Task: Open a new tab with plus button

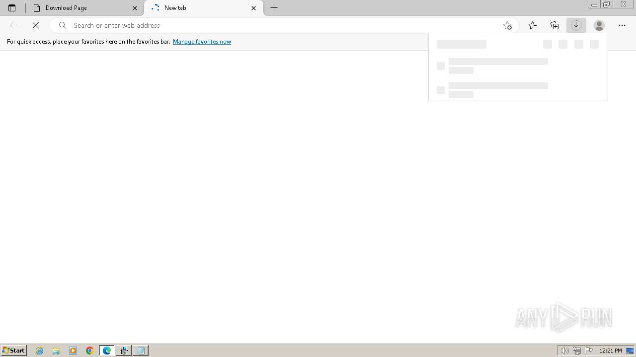Action: point(274,8)
